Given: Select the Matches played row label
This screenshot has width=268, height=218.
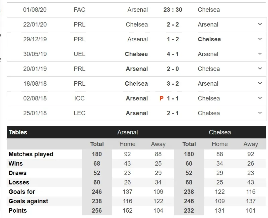Looking at the screenshot, I should 31,154.
